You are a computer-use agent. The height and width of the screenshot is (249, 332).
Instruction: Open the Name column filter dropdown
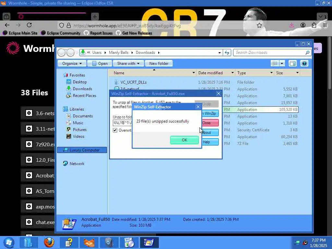tap(194, 73)
